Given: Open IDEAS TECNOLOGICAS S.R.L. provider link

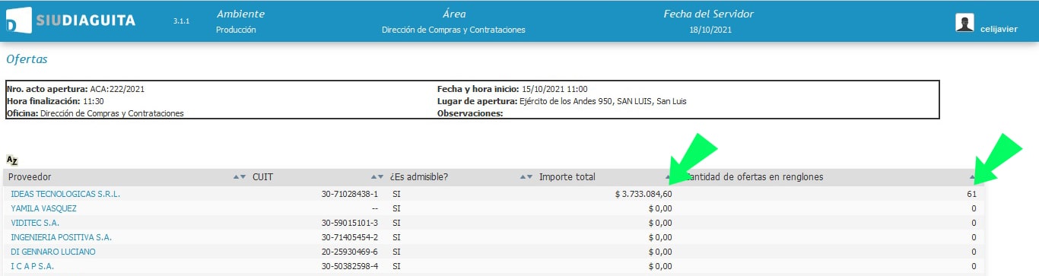Looking at the screenshot, I should tap(65, 194).
